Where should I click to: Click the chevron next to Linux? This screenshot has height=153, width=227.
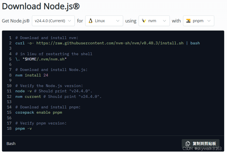pyautogui.click(x=118, y=21)
